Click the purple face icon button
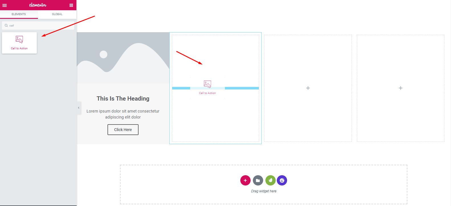The image size is (451, 206). pyautogui.click(x=282, y=180)
